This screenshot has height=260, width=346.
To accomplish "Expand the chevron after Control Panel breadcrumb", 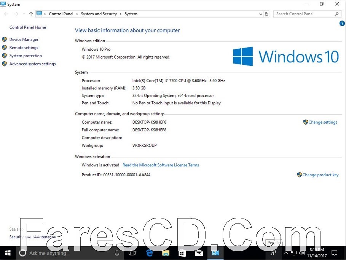I will [x=77, y=14].
